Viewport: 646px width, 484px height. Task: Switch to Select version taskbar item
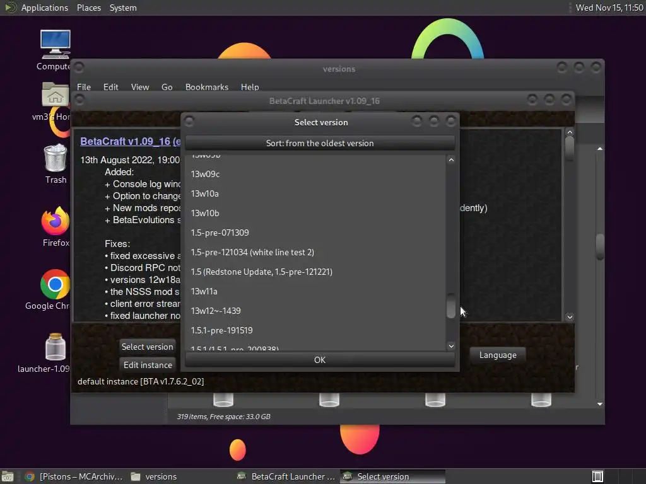click(x=392, y=476)
